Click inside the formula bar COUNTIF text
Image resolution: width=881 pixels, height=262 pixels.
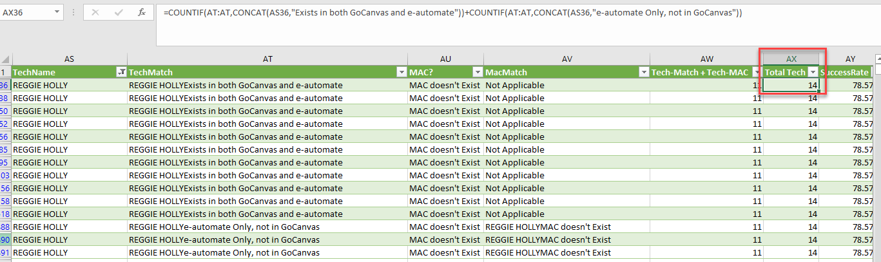[452, 12]
